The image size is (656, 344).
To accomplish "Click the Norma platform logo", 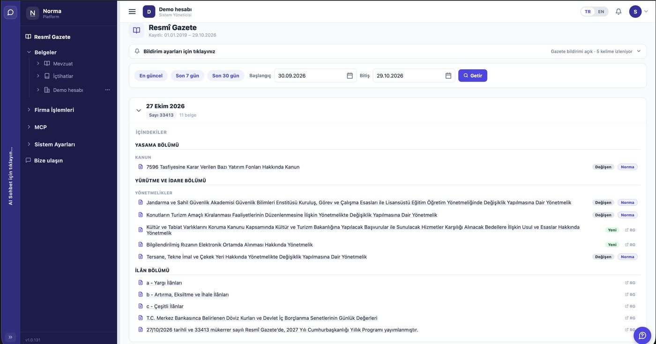I will (32, 13).
